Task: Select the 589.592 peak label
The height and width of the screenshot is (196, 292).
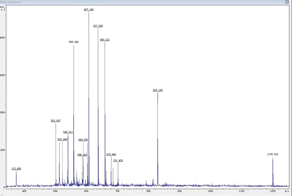Action: coord(83,140)
